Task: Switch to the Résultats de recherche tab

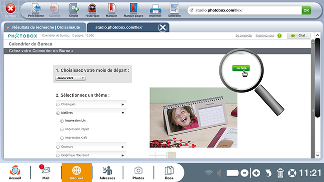Action: point(45,27)
